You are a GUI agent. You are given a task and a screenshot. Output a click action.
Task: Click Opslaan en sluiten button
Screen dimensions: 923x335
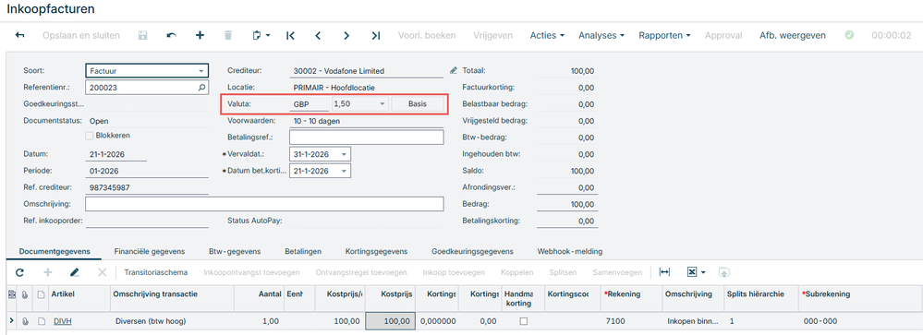pyautogui.click(x=81, y=35)
